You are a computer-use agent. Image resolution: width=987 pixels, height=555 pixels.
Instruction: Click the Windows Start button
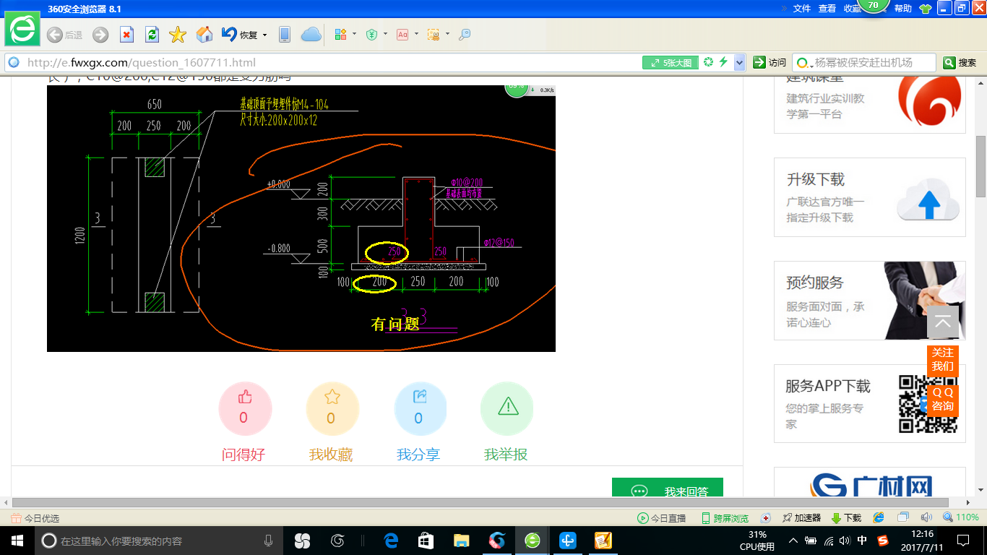coord(17,541)
